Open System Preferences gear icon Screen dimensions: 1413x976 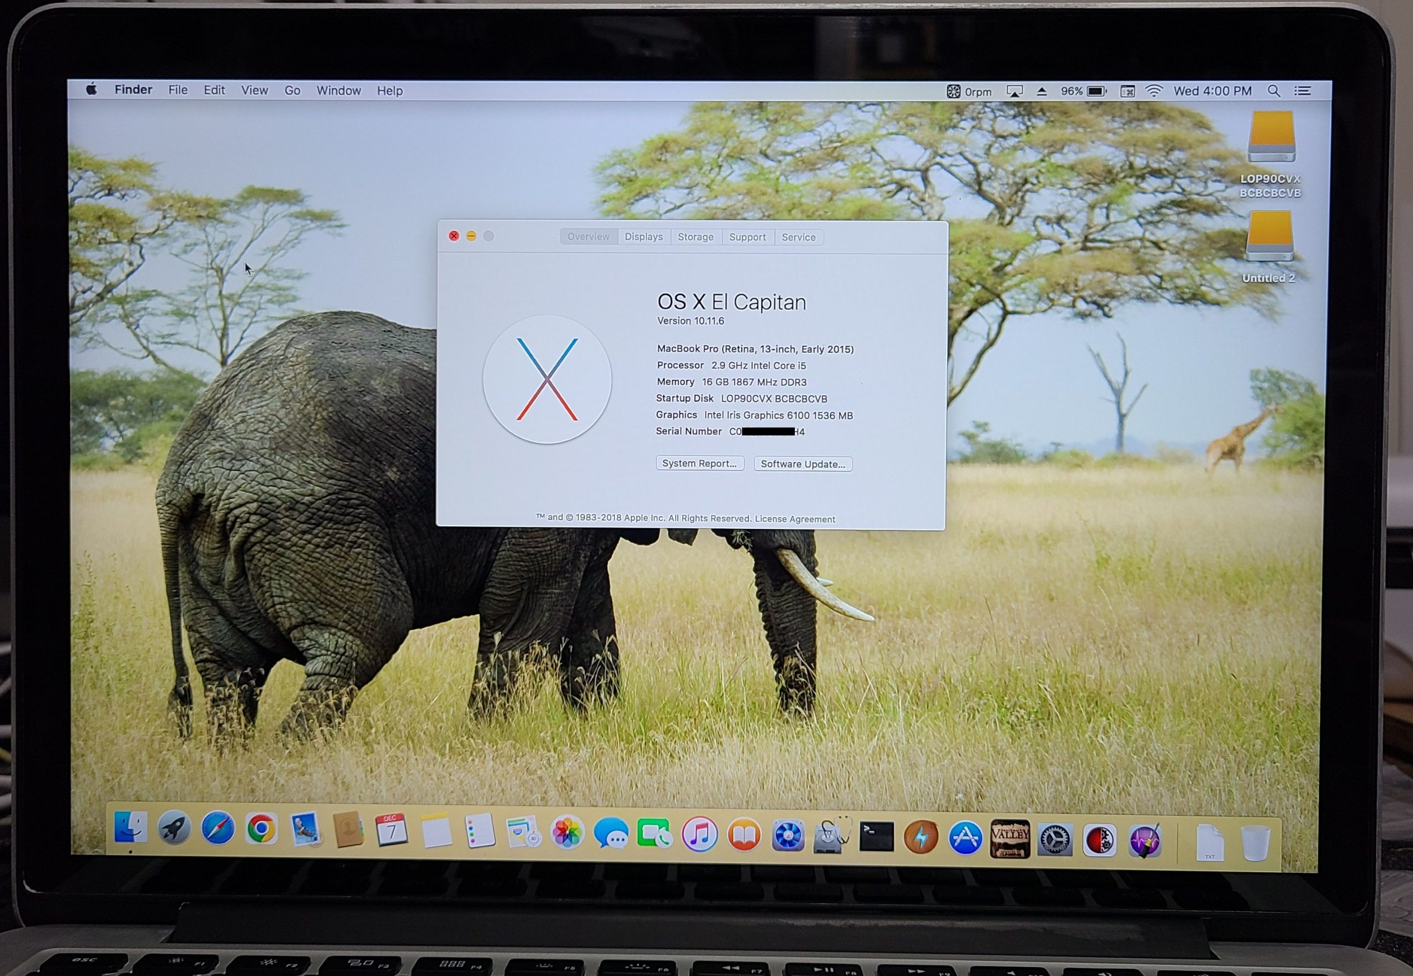click(1055, 840)
